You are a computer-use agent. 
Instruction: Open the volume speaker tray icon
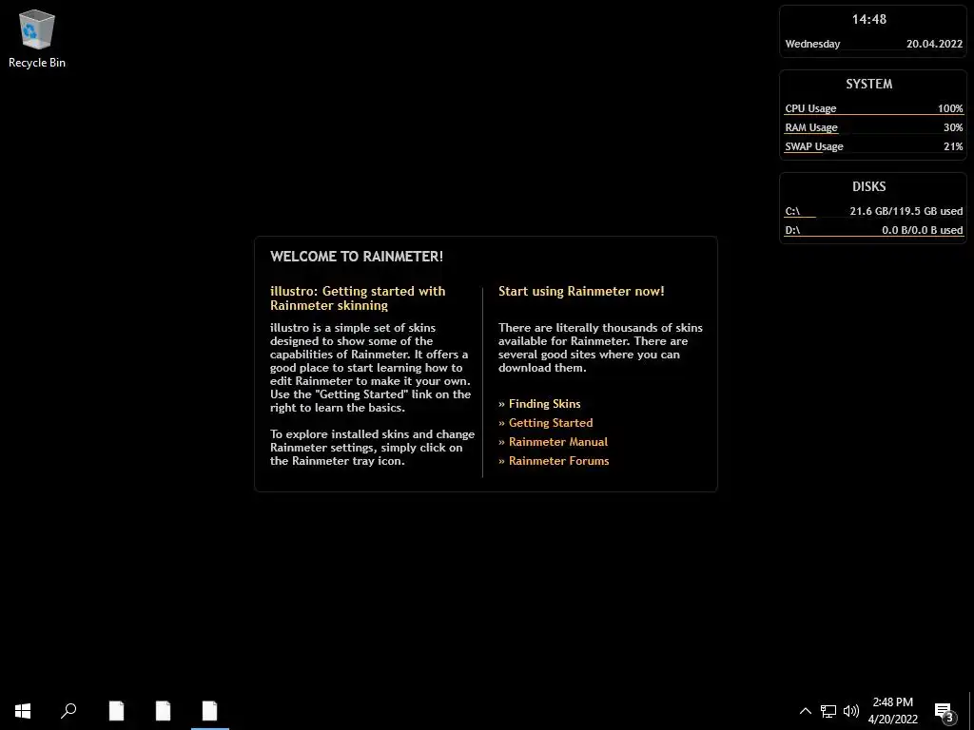851,711
